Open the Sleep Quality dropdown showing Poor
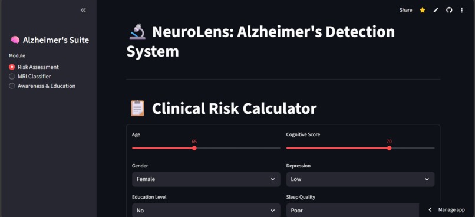Image resolution: width=475 pixels, height=217 pixels. [x=352, y=210]
